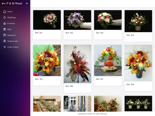This screenshot has width=155, height=116.
Task: Click the Funerals church icon
Action: tap(5, 23)
